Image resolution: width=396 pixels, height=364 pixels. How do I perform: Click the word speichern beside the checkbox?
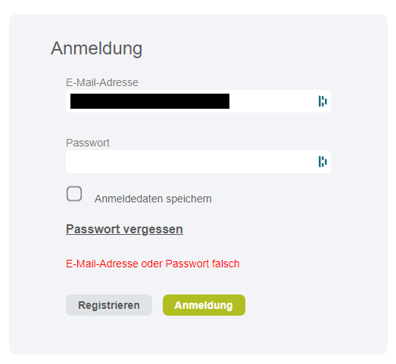pos(189,199)
